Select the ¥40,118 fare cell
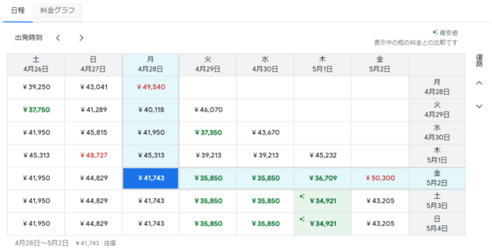 [150, 110]
